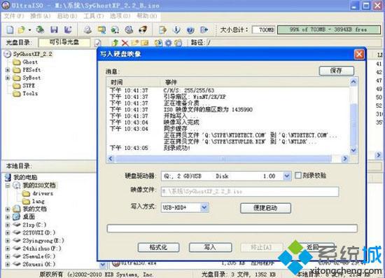The height and width of the screenshot is (278, 385).
Task: Open the 启动(B) menu
Action: click(66, 16)
